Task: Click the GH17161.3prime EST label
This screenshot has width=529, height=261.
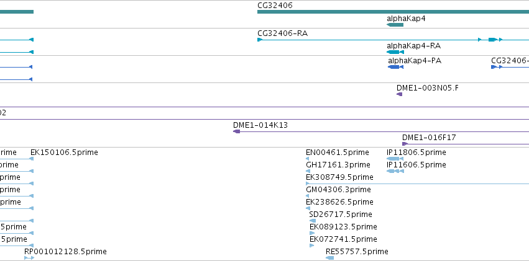Action: coord(338,165)
